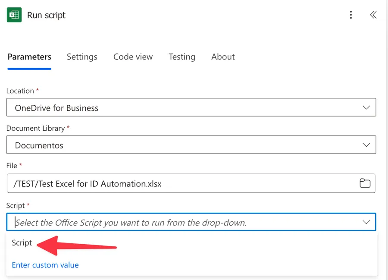This screenshot has height=280, width=388.
Task: Open the Script selection dropdown
Action: click(191, 222)
